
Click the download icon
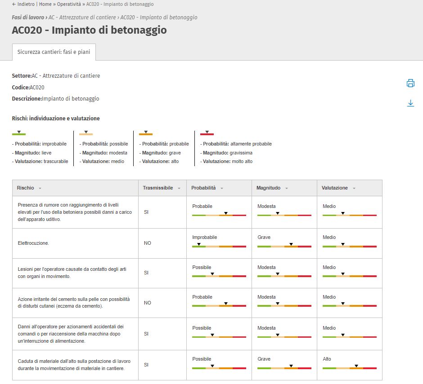[x=410, y=103]
